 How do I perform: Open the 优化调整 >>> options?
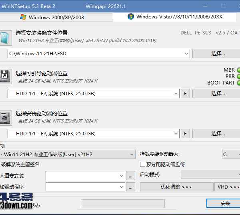pyautogui.click(x=176, y=187)
